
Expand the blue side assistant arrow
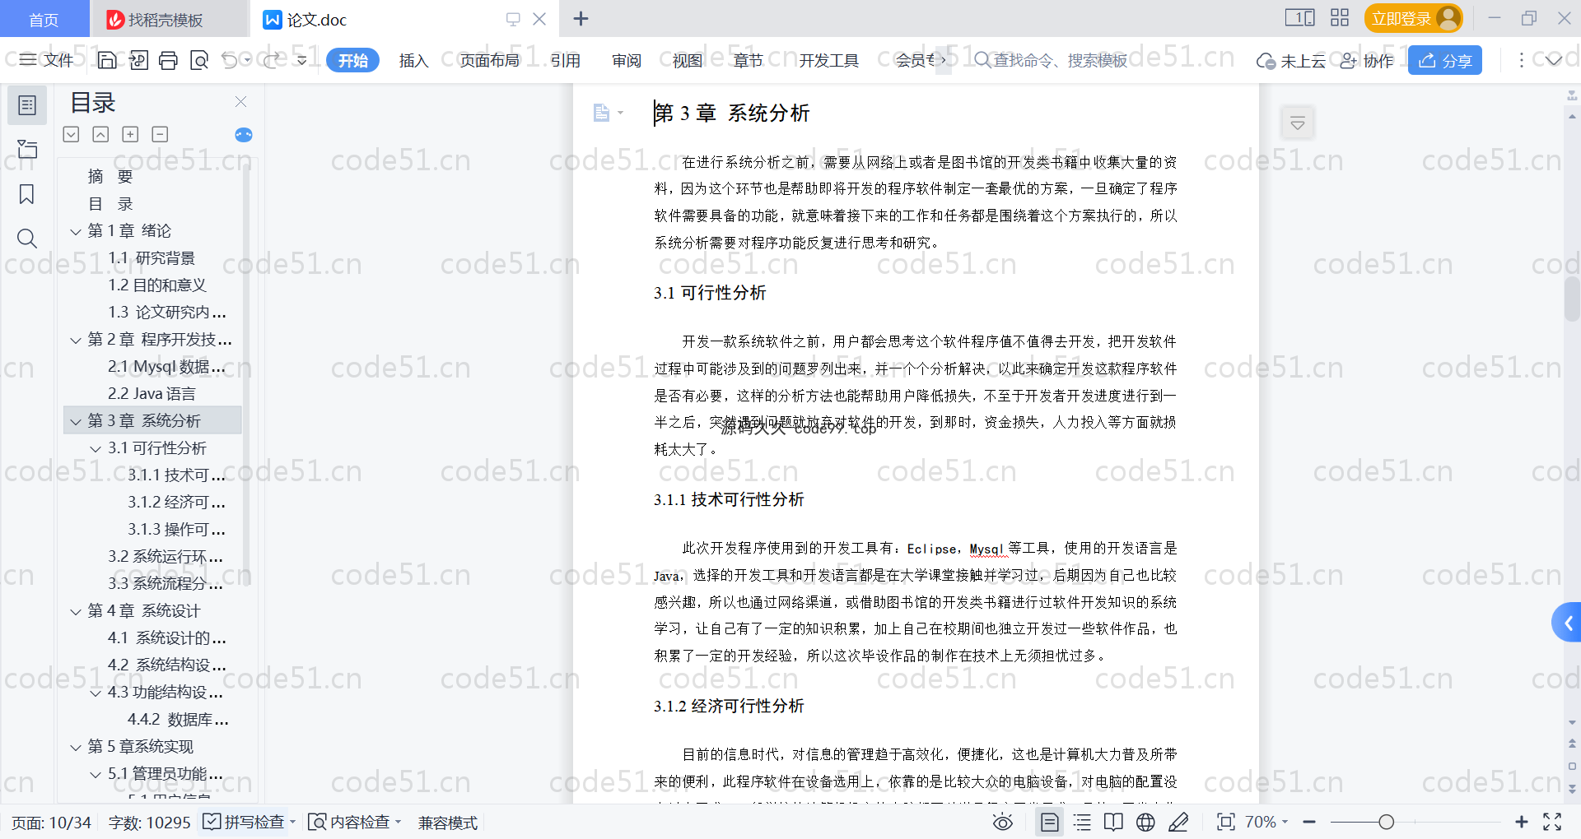[1567, 623]
